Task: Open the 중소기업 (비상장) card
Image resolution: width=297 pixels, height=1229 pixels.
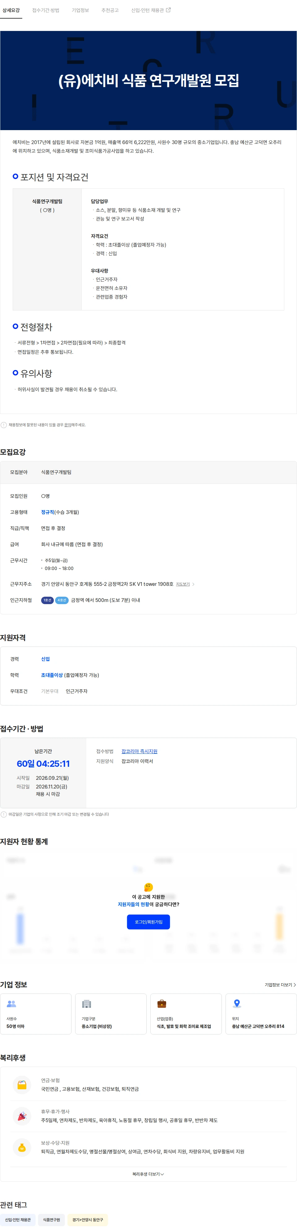Action: [x=110, y=1014]
